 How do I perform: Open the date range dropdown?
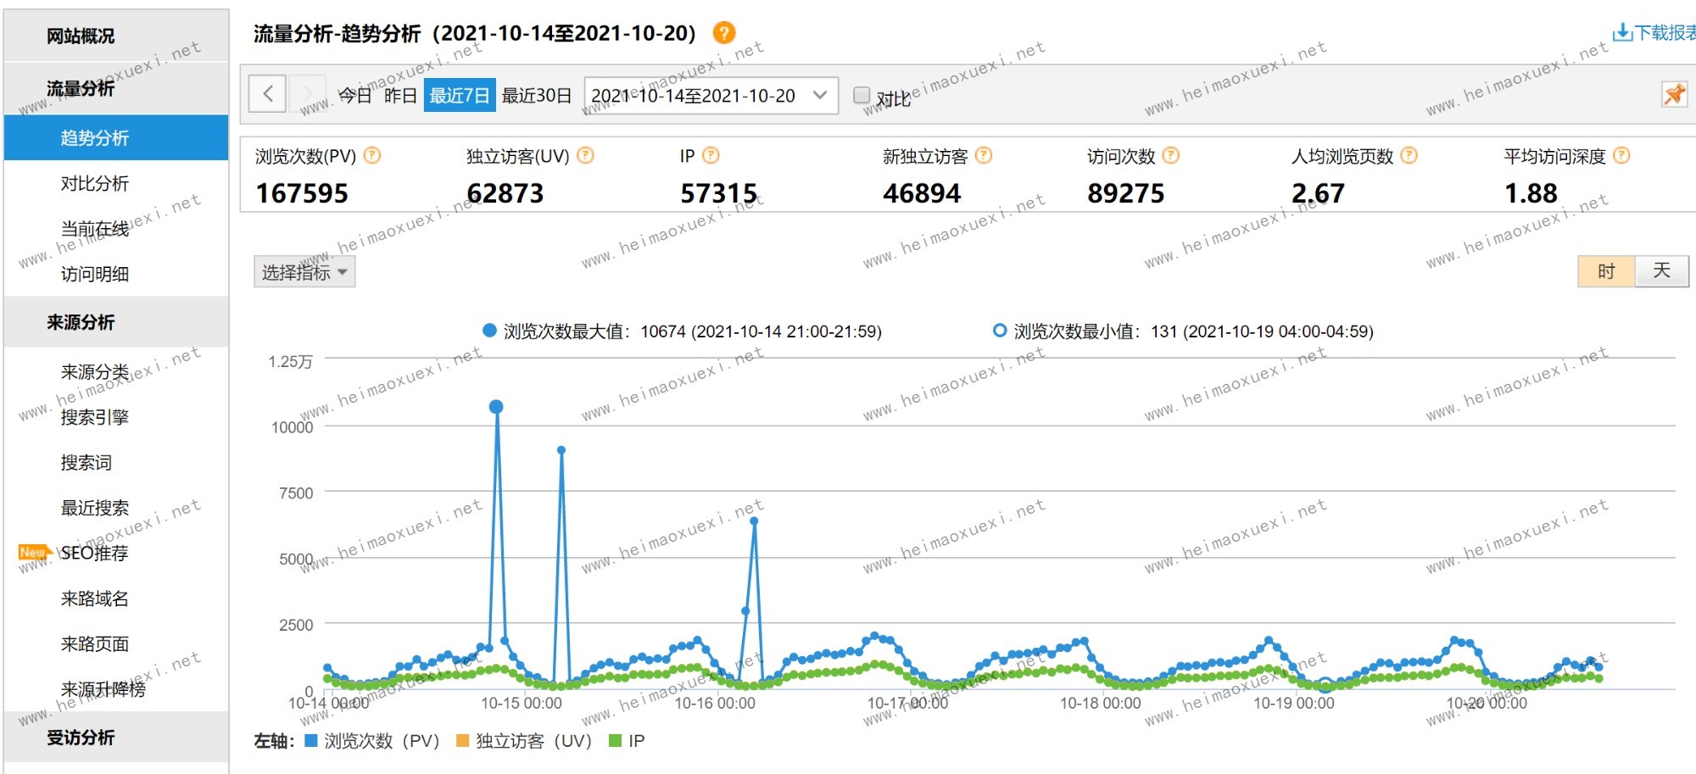pyautogui.click(x=711, y=95)
